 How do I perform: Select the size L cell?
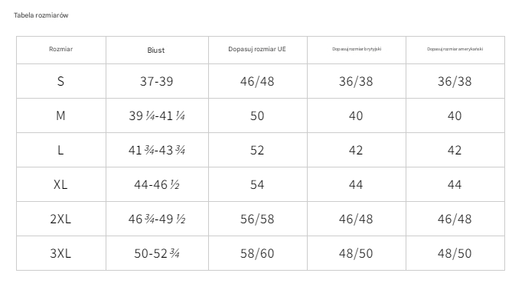click(x=61, y=150)
